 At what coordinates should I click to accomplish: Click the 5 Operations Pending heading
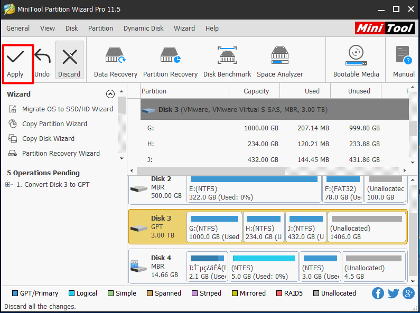pyautogui.click(x=43, y=173)
